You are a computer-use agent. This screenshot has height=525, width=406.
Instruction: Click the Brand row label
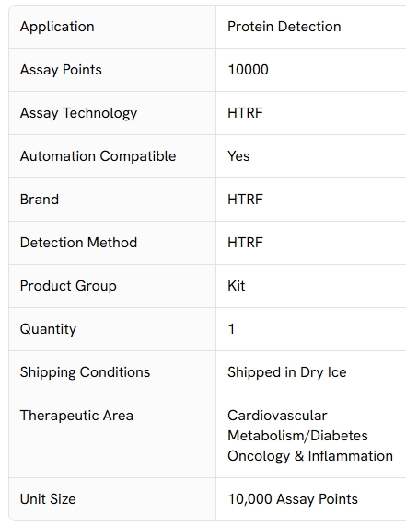coord(40,200)
